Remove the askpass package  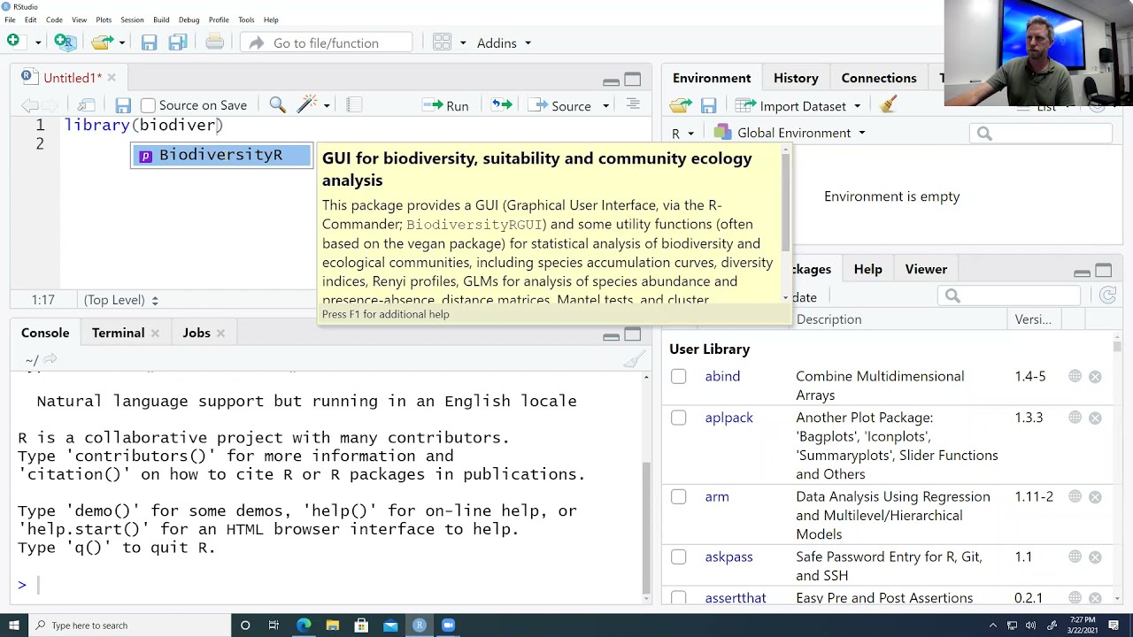[1095, 556]
